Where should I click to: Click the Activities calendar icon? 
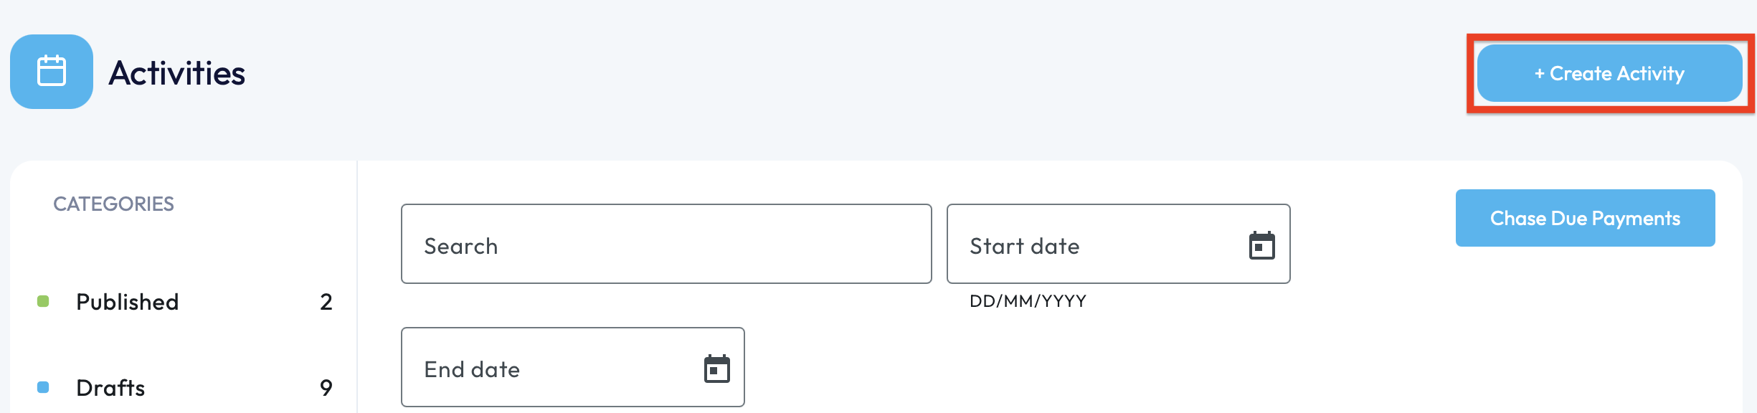(52, 72)
